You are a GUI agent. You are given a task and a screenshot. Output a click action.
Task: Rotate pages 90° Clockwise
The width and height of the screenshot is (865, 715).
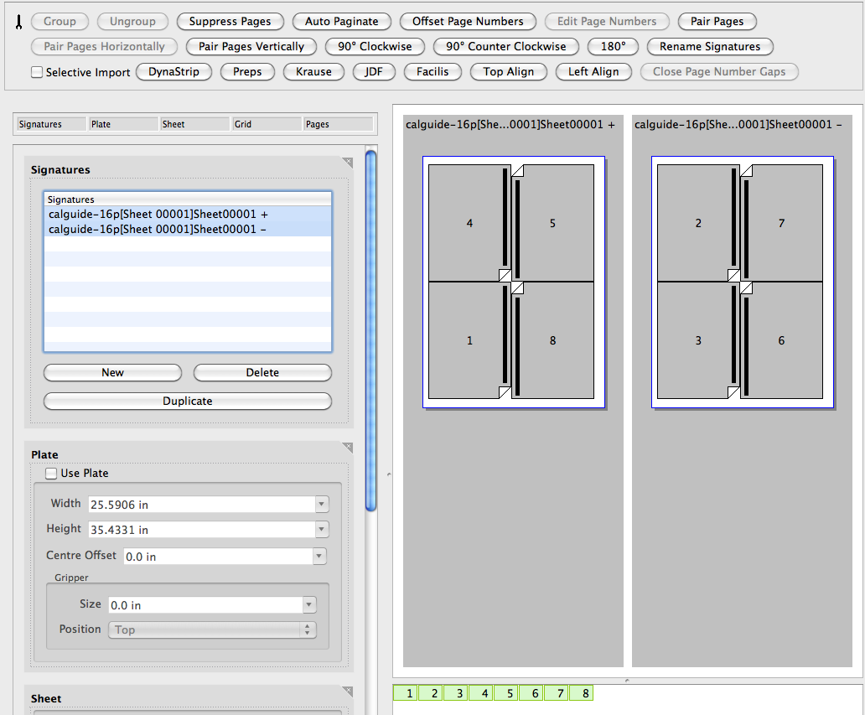375,46
